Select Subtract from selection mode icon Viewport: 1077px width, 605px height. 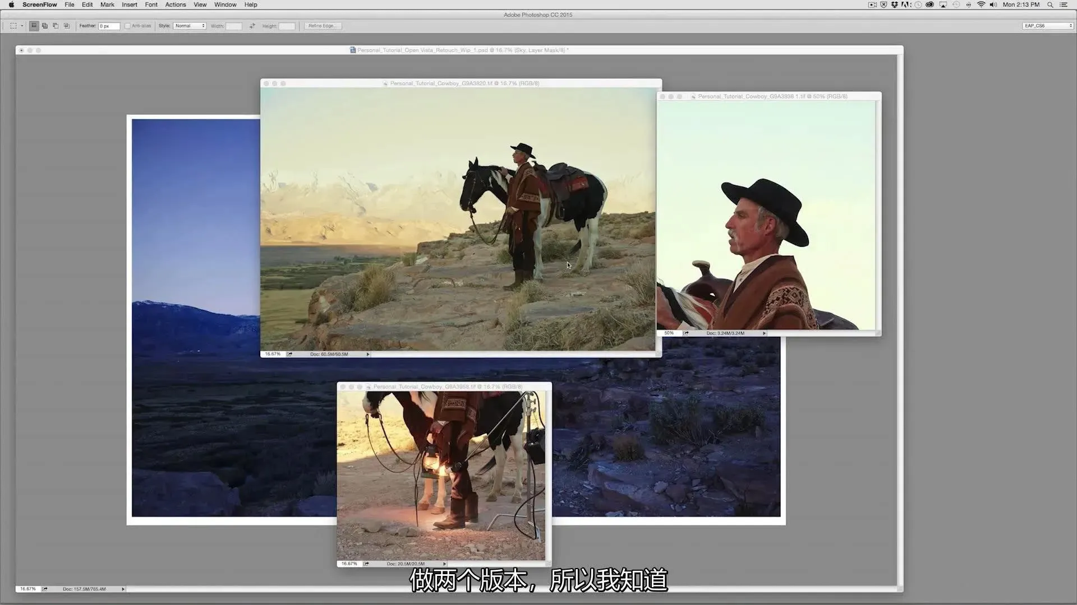point(56,26)
